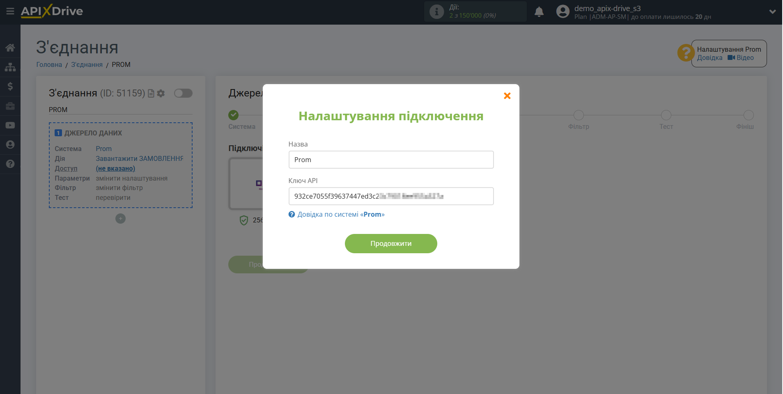
Task: Click the info icon next to Дії counter
Action: (x=436, y=11)
